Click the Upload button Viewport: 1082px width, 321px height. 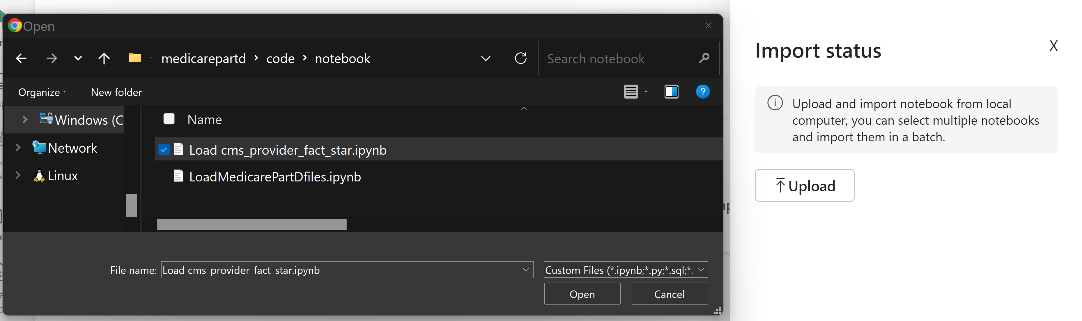coord(804,186)
